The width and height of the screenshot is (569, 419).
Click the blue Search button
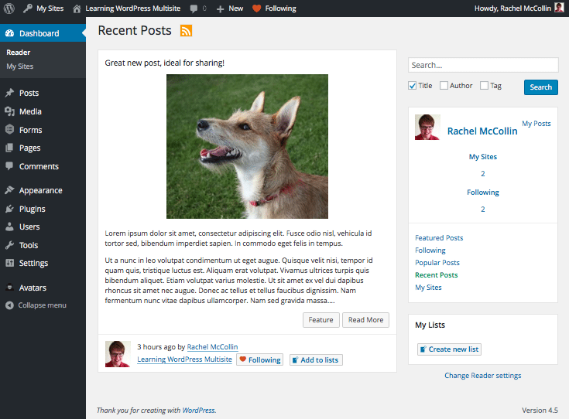[540, 87]
